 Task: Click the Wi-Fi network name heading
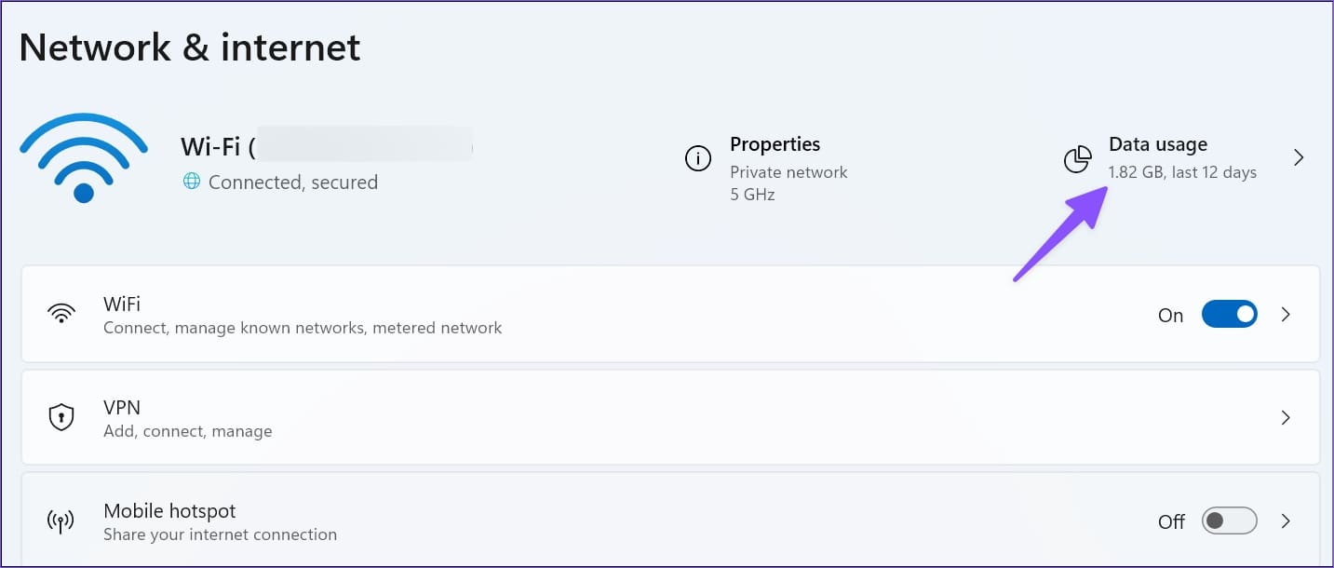327,146
